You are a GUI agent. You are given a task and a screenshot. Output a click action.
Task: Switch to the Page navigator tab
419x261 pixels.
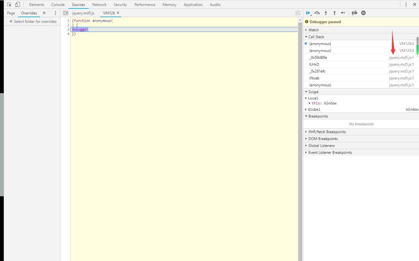tap(11, 13)
